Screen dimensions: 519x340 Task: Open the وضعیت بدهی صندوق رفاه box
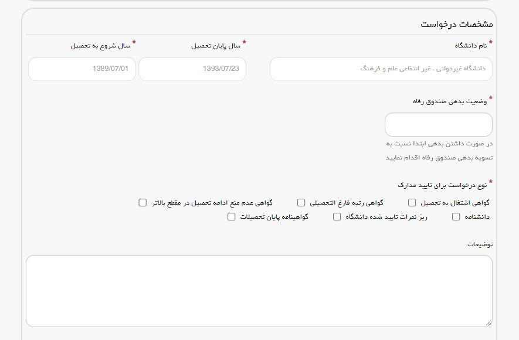click(x=438, y=125)
